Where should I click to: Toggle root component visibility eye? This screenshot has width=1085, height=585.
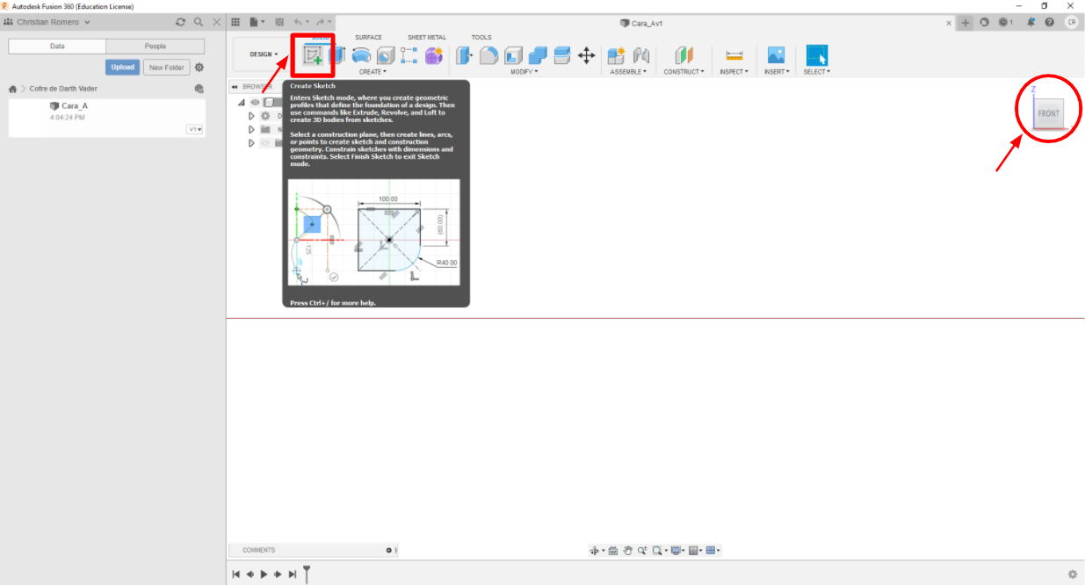[255, 102]
